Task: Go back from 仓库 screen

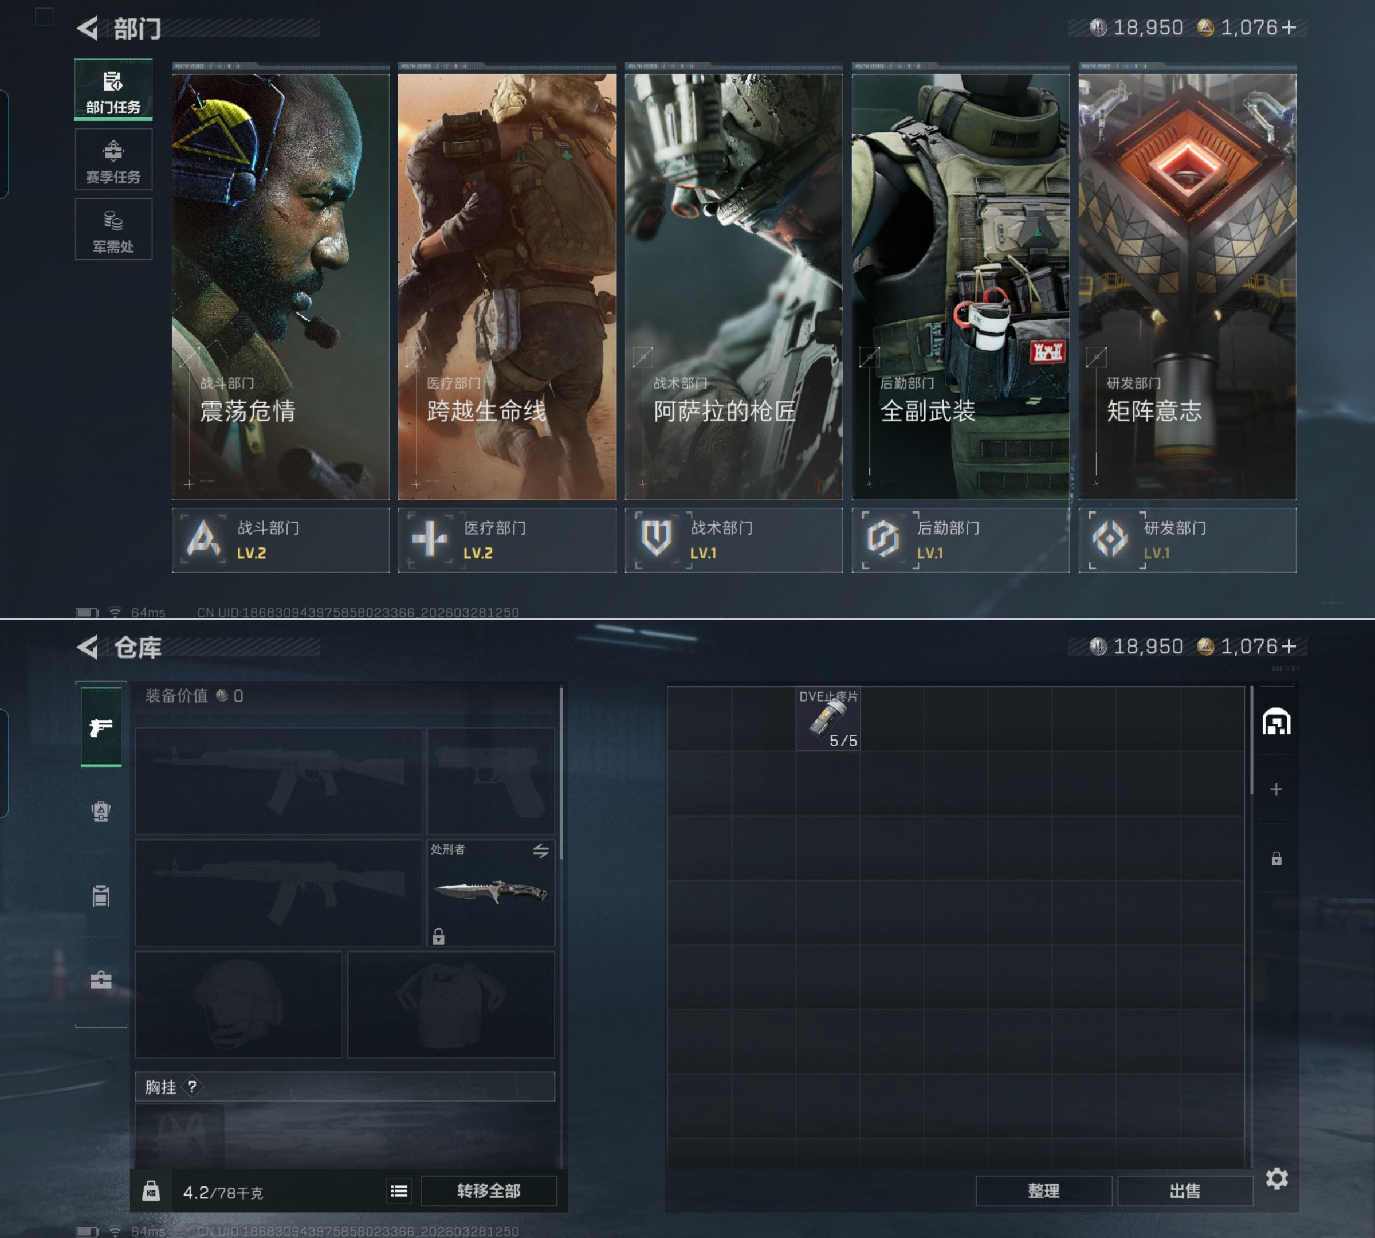Action: tap(88, 647)
